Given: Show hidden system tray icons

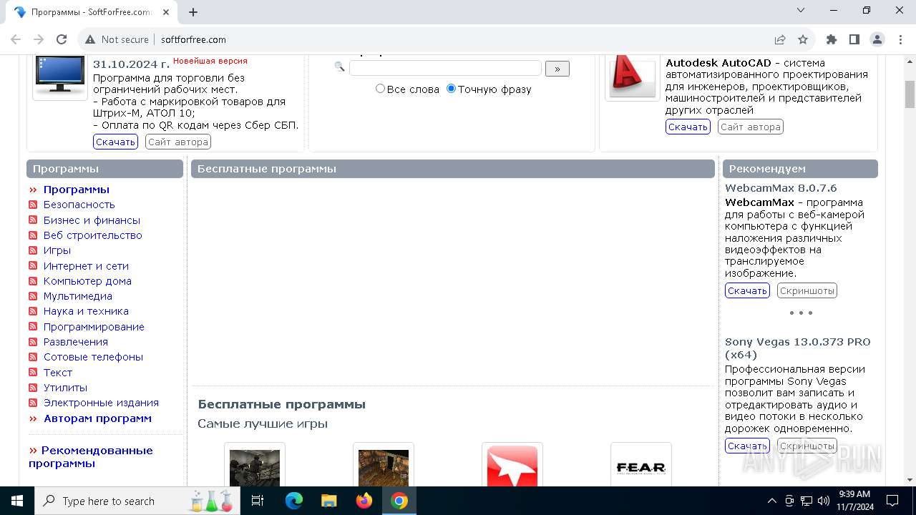Looking at the screenshot, I should (771, 501).
